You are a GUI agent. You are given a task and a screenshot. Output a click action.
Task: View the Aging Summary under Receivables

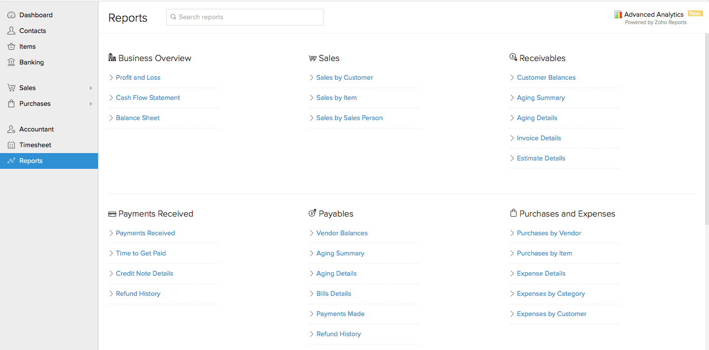541,98
